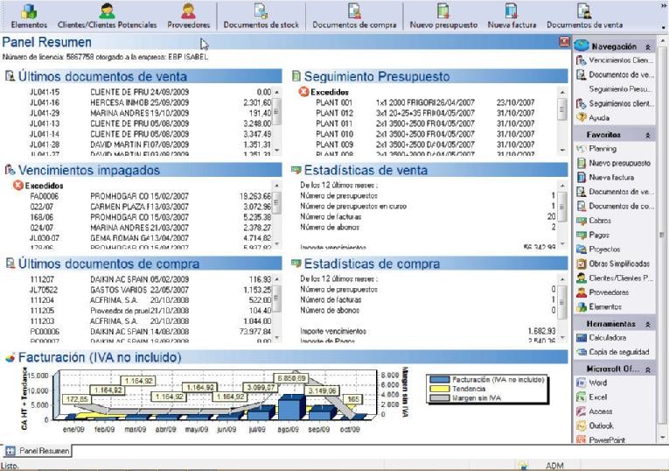Open Documentos de venta from the top toolbar

[578, 16]
